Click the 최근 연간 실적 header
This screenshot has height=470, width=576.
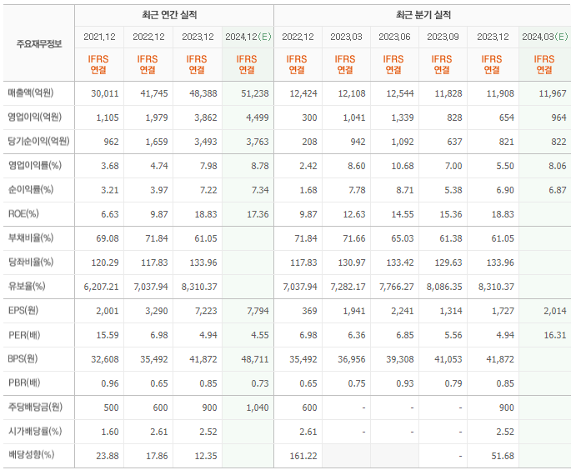tap(169, 15)
